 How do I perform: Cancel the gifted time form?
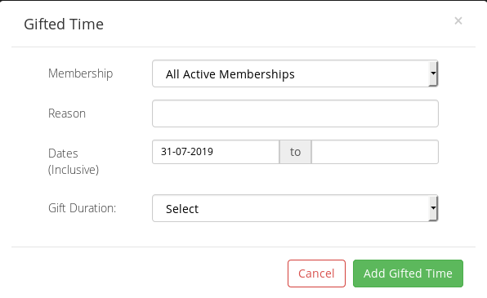(316, 274)
